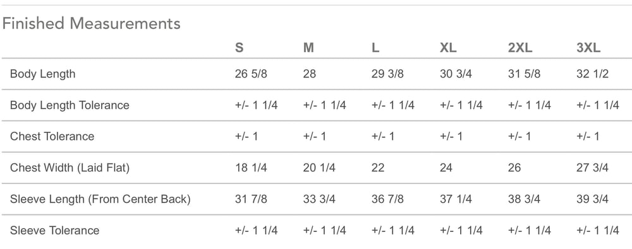
Task: Click Sleeve Length (From Center Back) label
Action: 100,199
